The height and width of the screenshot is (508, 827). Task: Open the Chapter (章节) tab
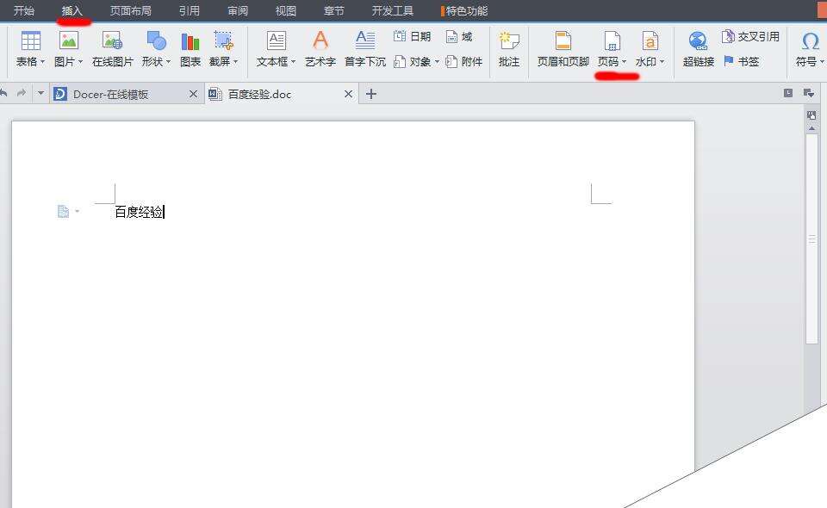(334, 10)
